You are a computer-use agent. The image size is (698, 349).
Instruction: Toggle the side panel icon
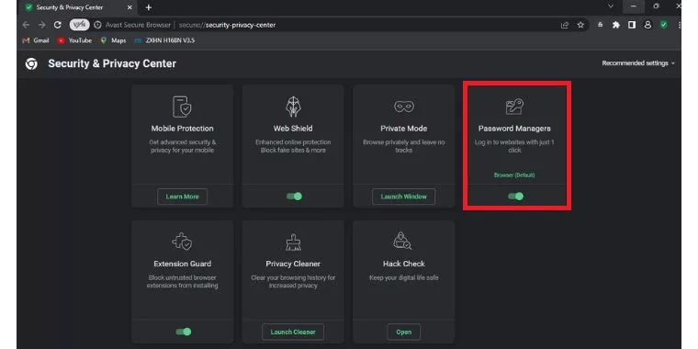coord(632,25)
